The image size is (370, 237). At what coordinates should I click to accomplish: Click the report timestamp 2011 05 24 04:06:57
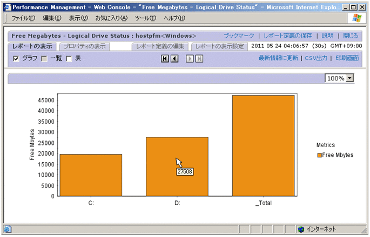(x=280, y=46)
